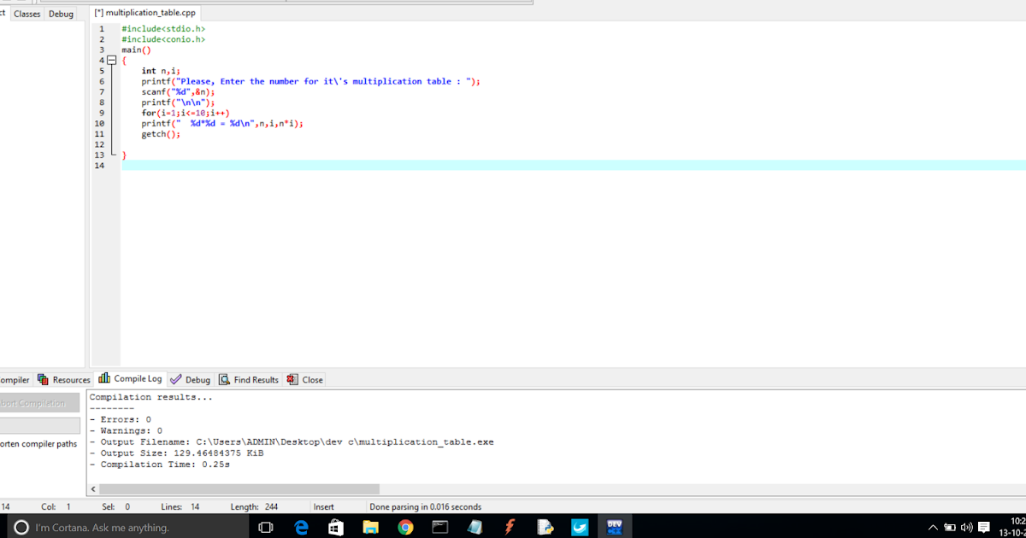Click line number 14 in the gutter
1026x538 pixels.
coord(100,166)
